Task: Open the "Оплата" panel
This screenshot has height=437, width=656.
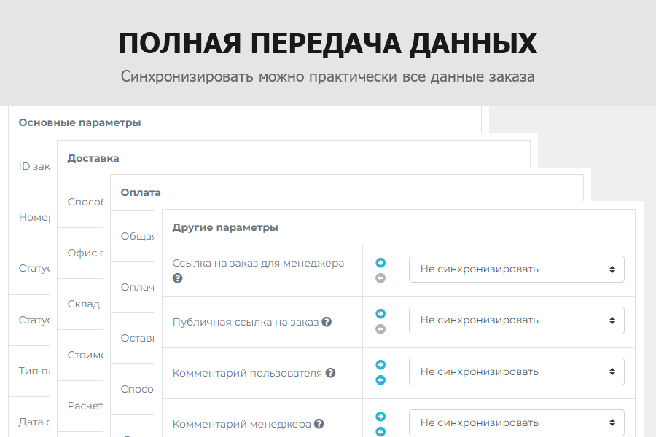Action: pyautogui.click(x=141, y=192)
